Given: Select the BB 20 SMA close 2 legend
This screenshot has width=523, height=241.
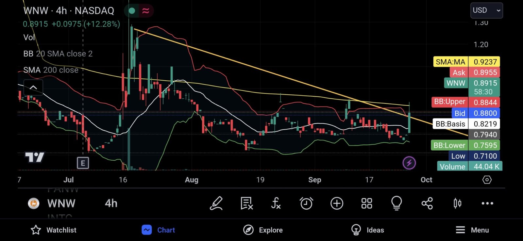Looking at the screenshot, I should [58, 54].
